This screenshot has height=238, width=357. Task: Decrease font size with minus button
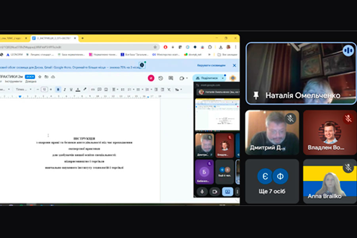(x=38, y=90)
